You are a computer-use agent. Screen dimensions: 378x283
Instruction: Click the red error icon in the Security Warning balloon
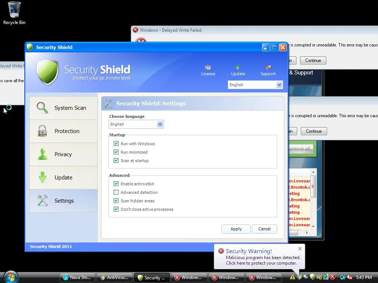[221, 251]
